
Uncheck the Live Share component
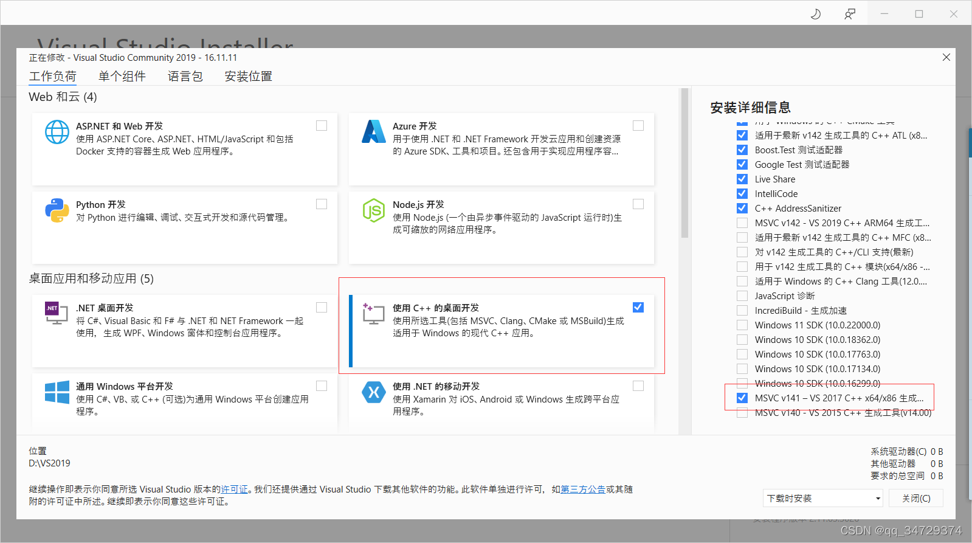coord(742,179)
